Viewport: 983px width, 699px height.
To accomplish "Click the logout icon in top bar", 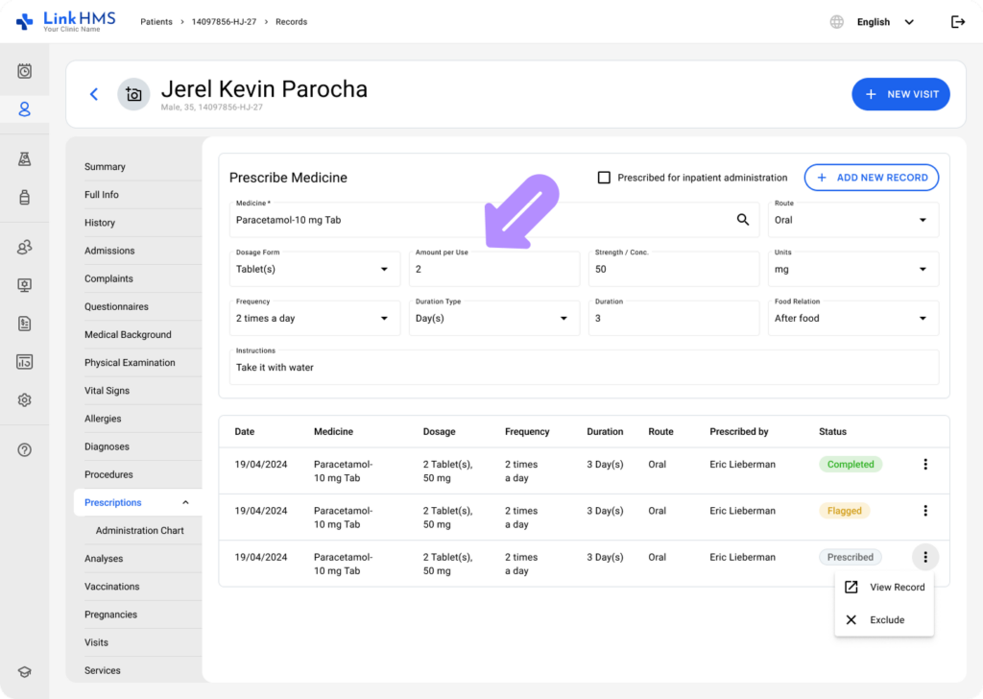I will click(x=957, y=22).
